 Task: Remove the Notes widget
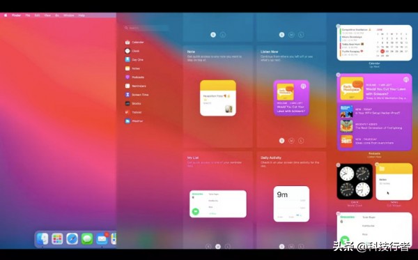377,165
